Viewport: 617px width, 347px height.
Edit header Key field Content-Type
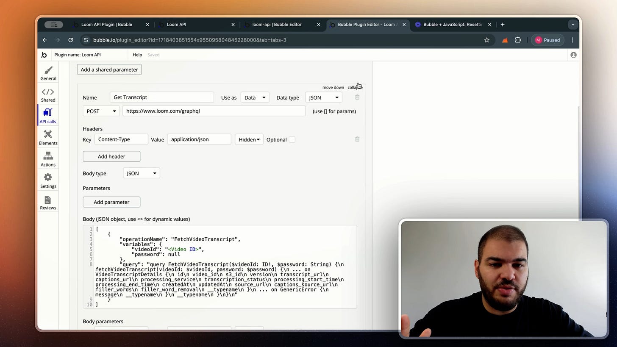[x=121, y=139]
